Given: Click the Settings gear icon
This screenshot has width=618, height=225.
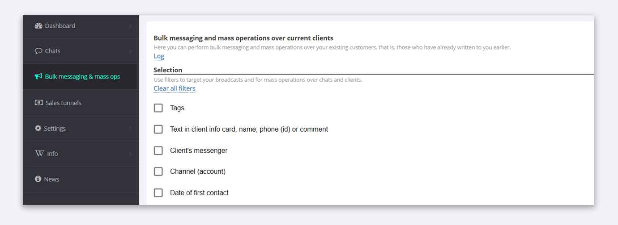Looking at the screenshot, I should click(38, 128).
